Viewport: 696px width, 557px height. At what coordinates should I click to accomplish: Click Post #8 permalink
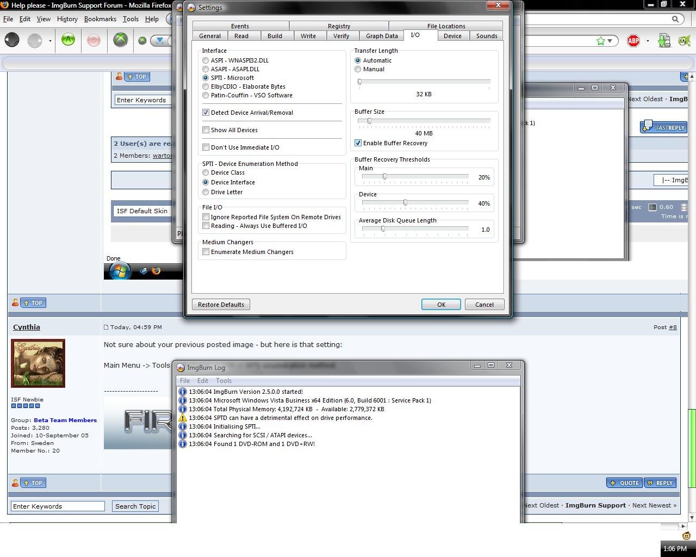tap(673, 327)
